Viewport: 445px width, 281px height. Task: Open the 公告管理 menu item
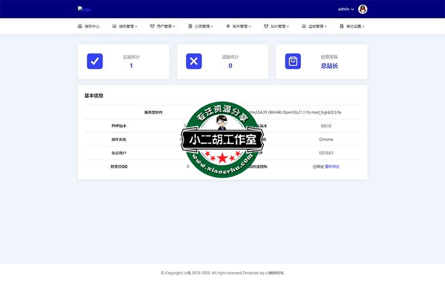201,26
